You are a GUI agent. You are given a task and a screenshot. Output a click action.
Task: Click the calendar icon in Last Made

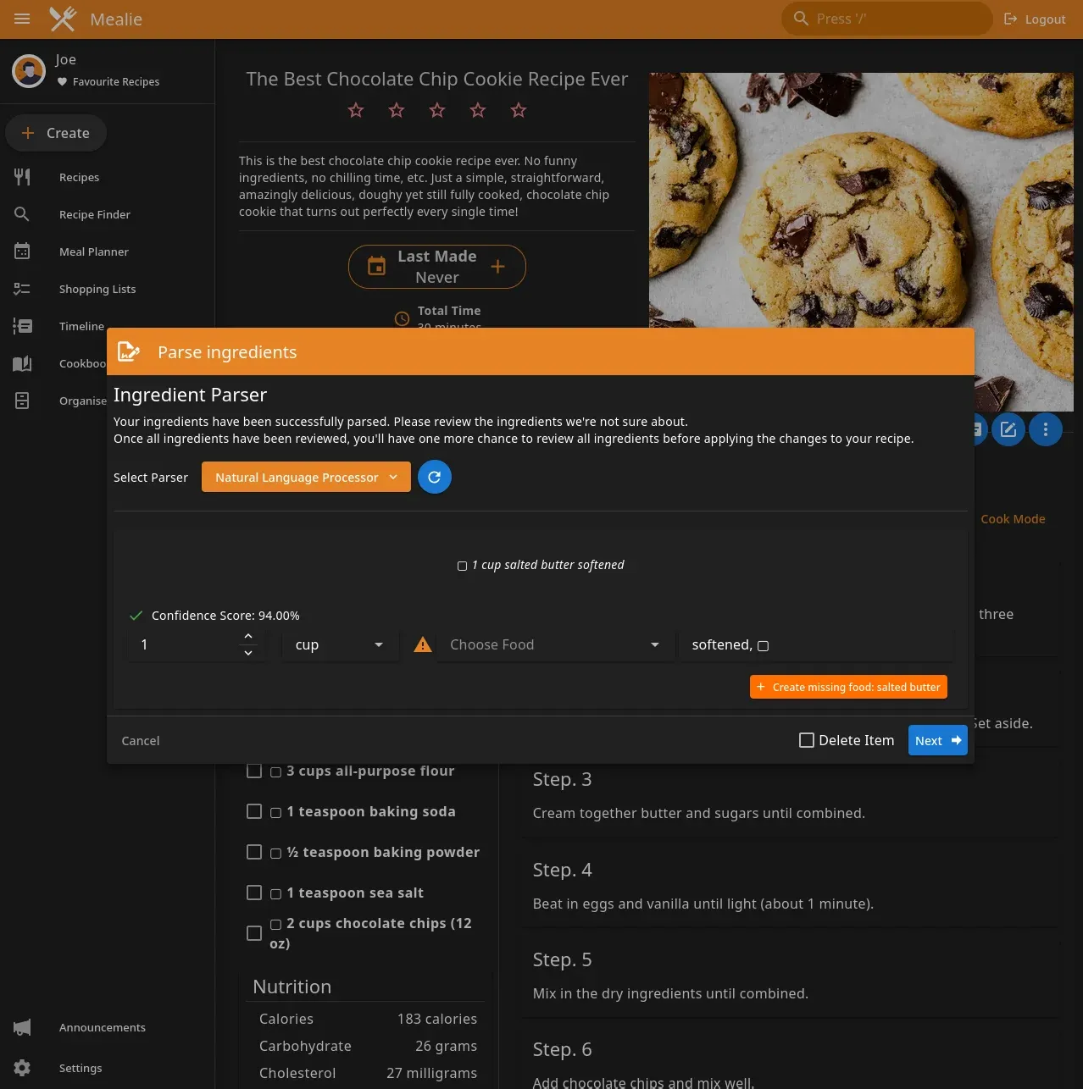pyautogui.click(x=376, y=267)
